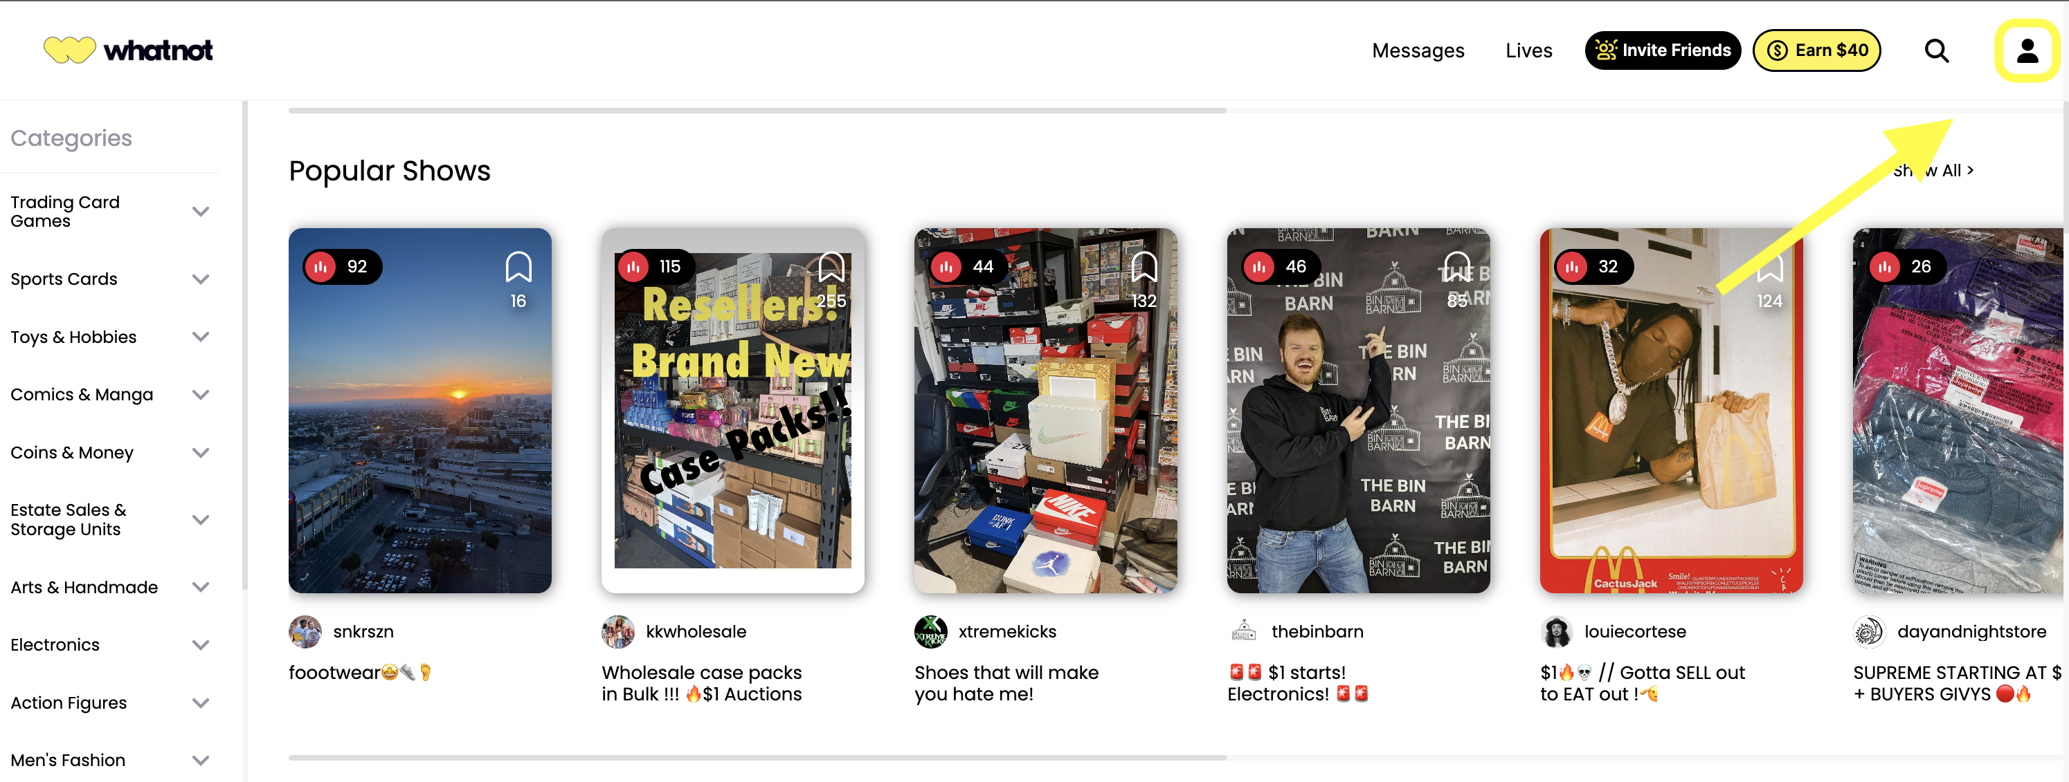Bookmark the kkwholesale show

[831, 267]
